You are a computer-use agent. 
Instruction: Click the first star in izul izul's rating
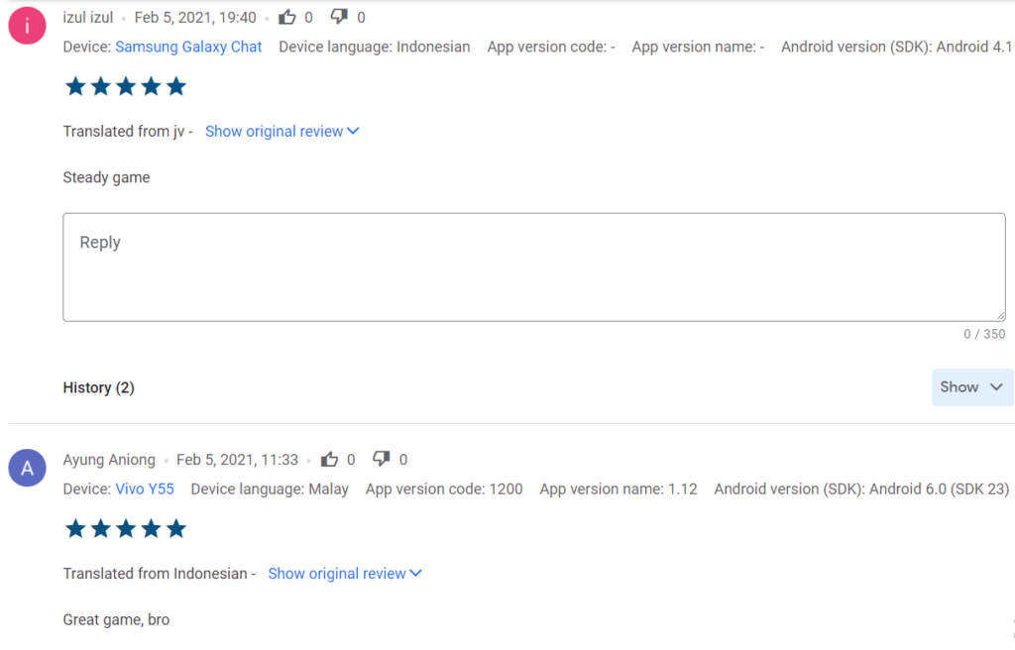coord(75,86)
